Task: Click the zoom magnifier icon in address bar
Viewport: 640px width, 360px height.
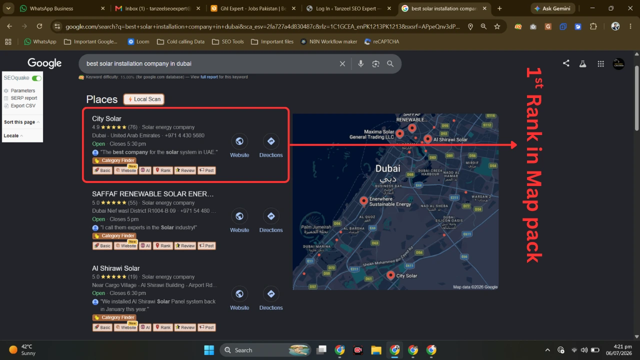Action: [483, 26]
